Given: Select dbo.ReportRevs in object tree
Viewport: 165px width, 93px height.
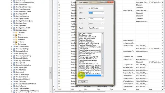Looking at the screenshot, I should [21, 26].
